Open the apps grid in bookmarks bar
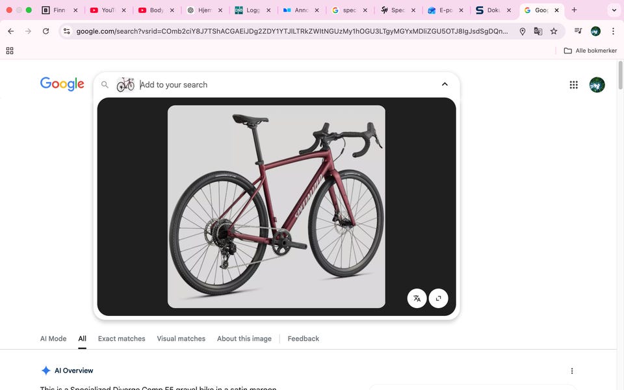Viewport: 624px width, 390px height. coord(10,51)
